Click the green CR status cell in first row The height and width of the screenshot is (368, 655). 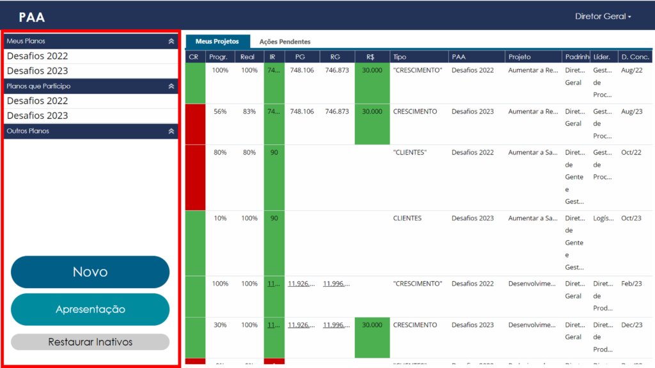196,83
